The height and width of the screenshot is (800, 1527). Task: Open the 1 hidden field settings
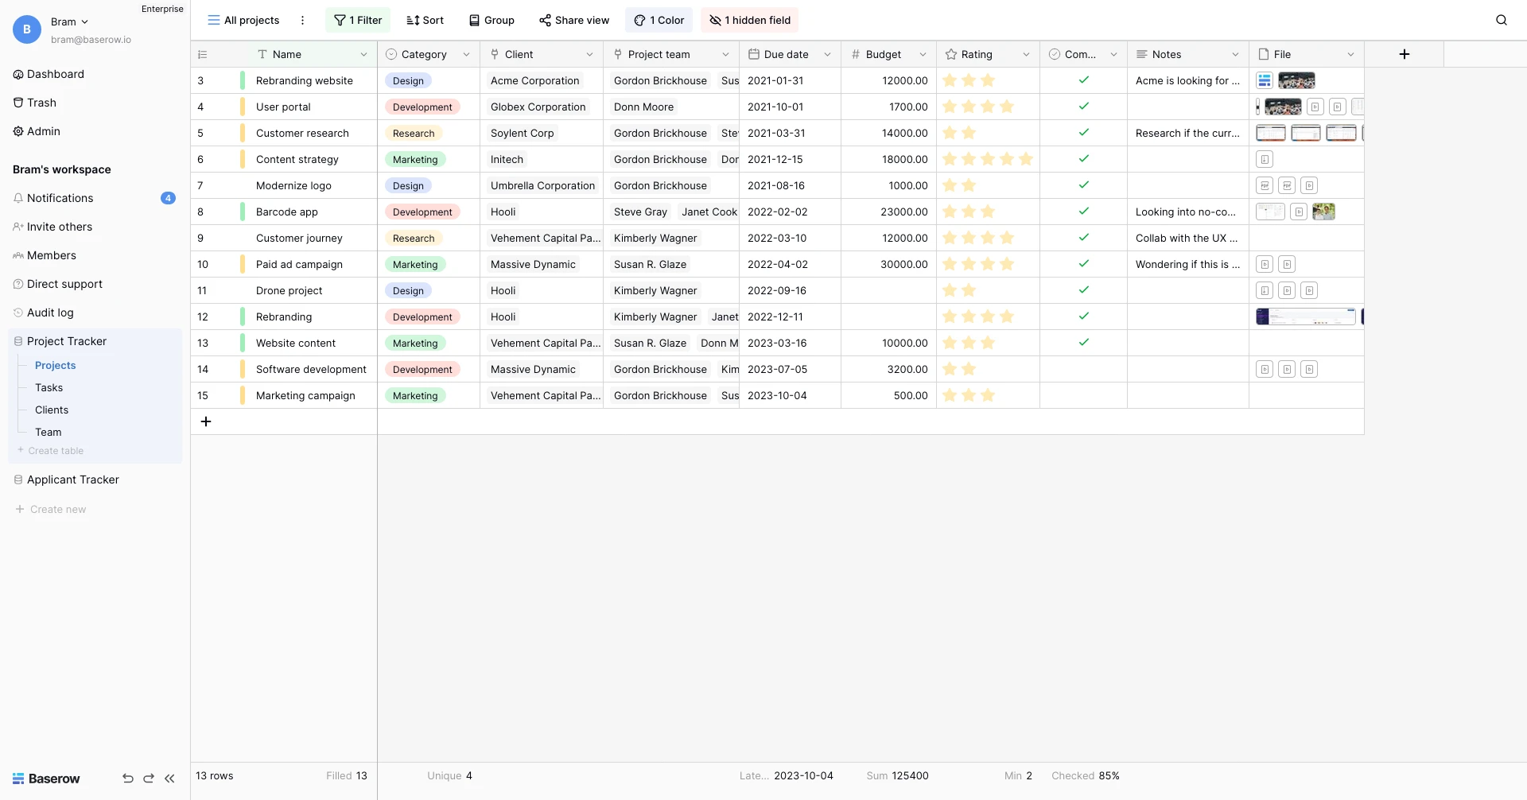coord(749,20)
